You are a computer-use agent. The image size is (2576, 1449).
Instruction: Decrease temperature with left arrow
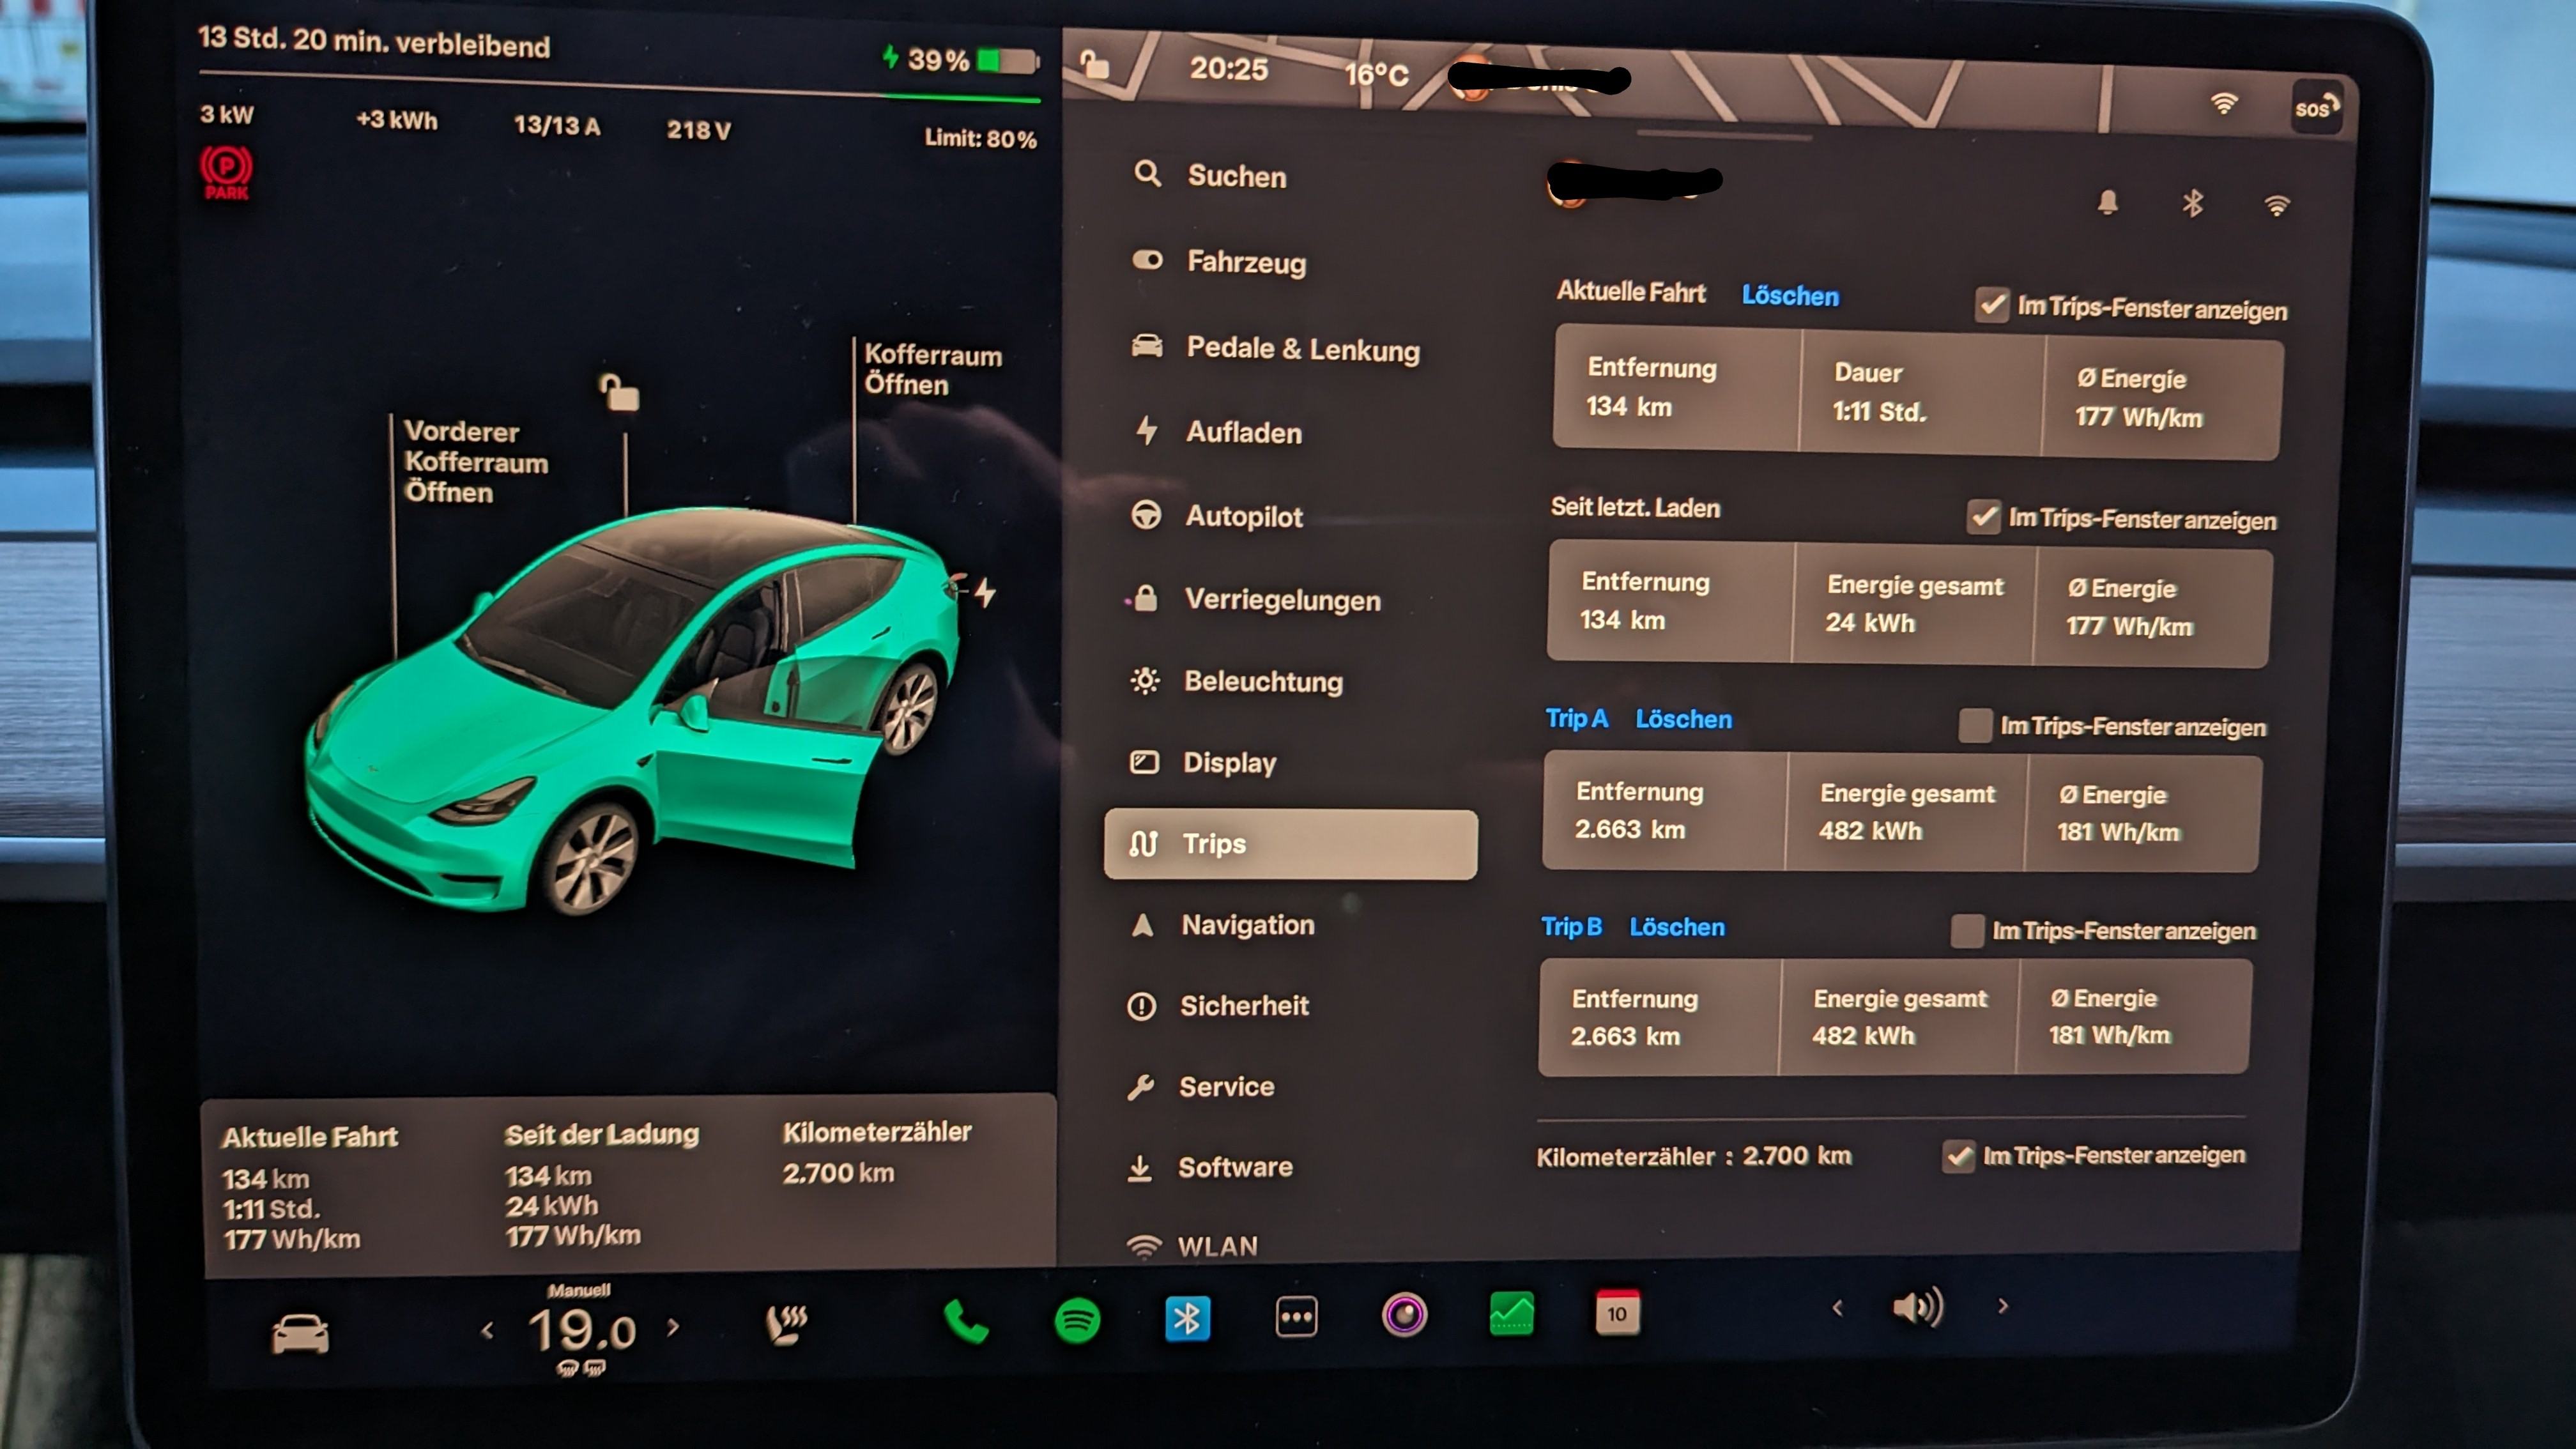coord(487,1330)
